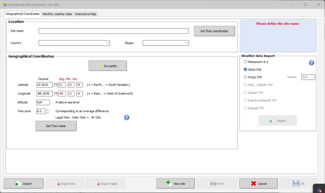
Task: Switch to the Monthly weather data tab
Action: point(57,14)
